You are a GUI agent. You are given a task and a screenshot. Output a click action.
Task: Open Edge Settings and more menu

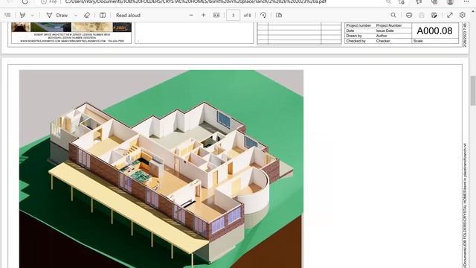[466, 1]
